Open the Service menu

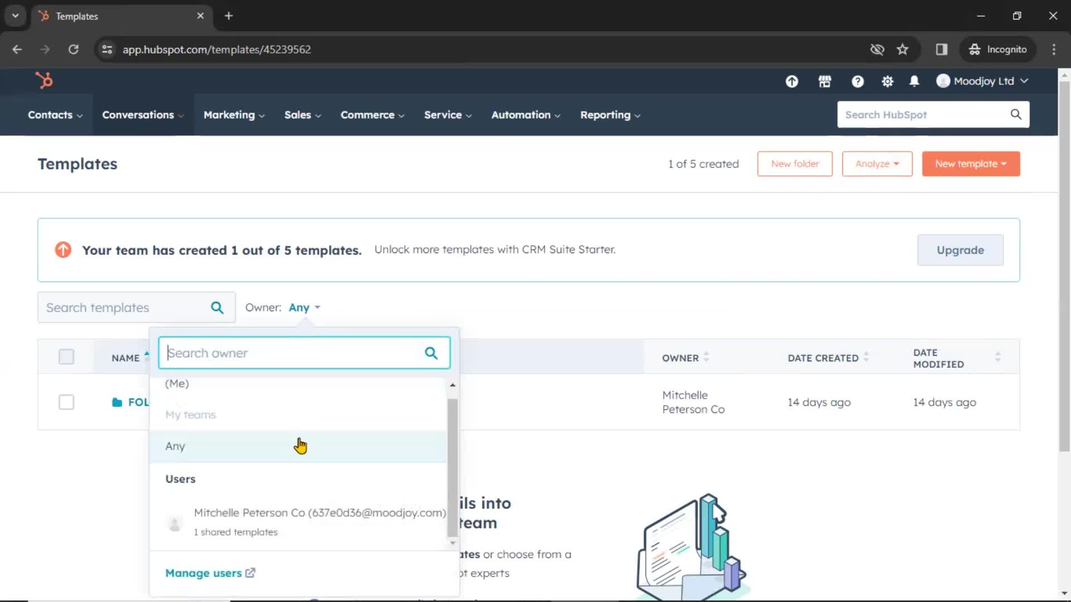click(447, 115)
